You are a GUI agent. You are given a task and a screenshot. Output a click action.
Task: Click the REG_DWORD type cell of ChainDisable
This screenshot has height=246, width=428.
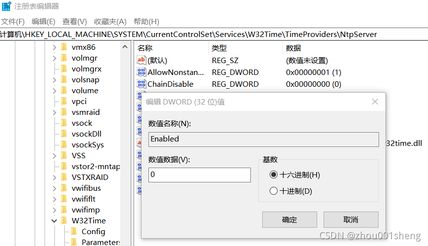coord(235,84)
